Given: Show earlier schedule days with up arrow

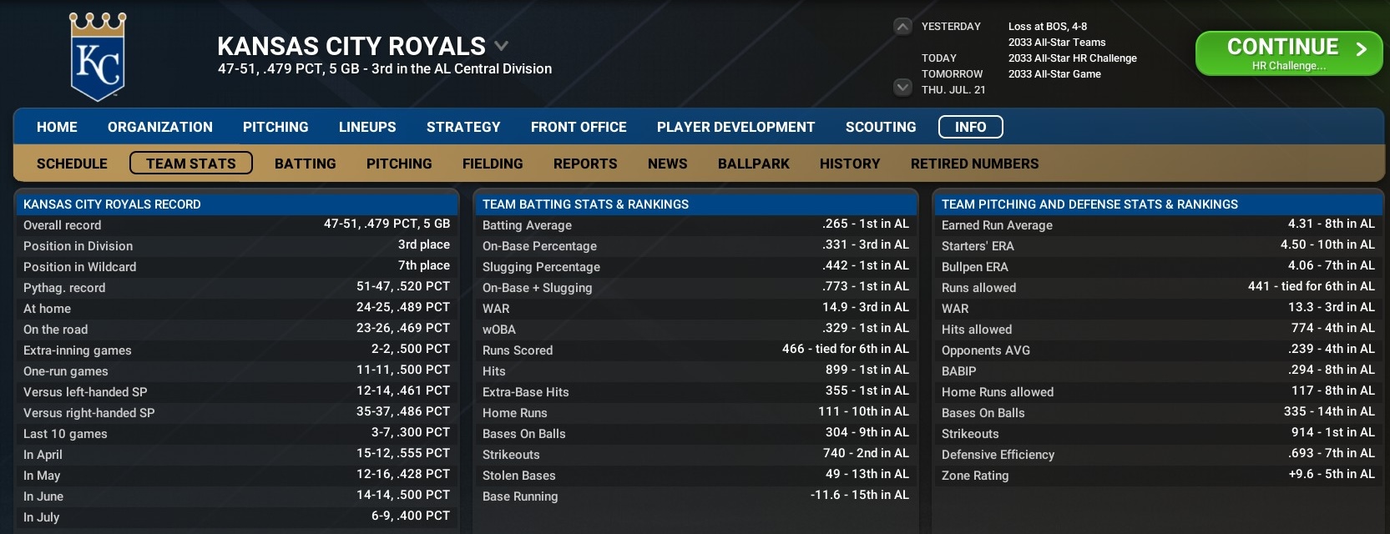Looking at the screenshot, I should point(902,26).
